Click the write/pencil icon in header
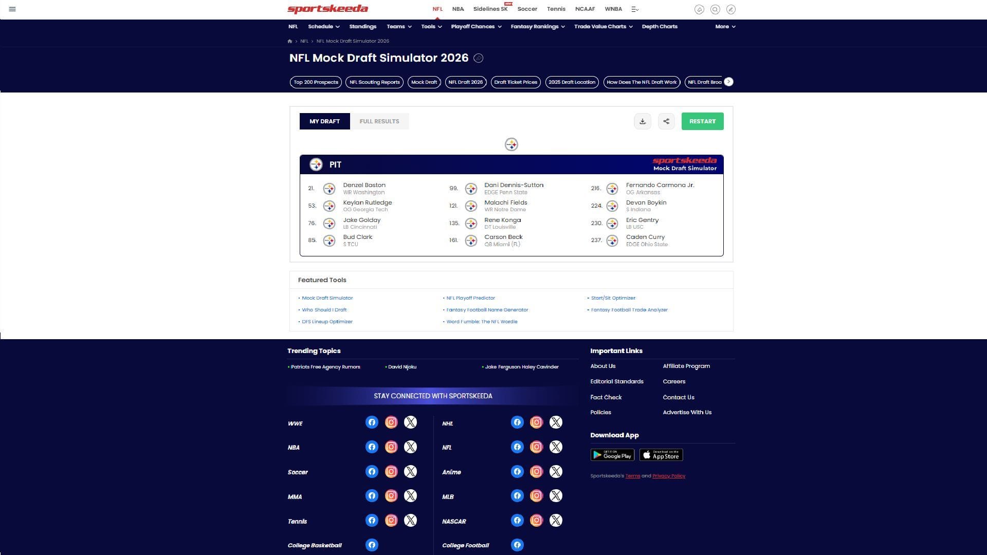Viewport: 987px width, 555px height. 730,9
